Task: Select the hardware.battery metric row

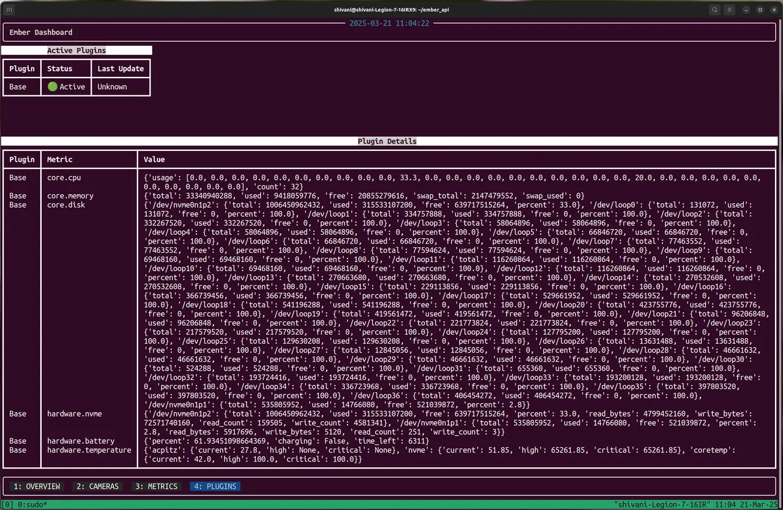Action: point(389,440)
